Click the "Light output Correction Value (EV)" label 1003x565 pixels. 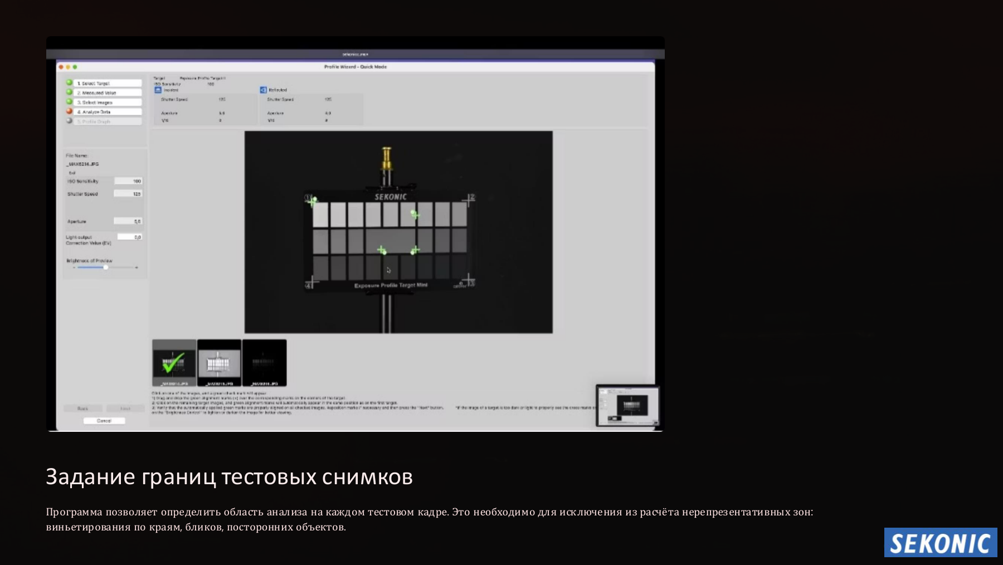point(89,240)
